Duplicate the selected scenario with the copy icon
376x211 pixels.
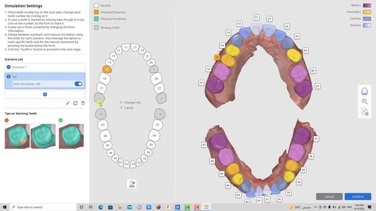point(75,103)
